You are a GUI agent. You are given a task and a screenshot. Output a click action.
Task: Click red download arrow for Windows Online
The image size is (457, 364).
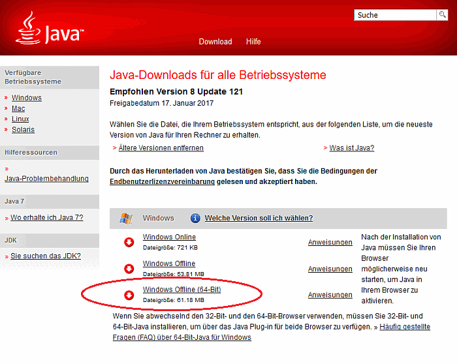click(129, 243)
